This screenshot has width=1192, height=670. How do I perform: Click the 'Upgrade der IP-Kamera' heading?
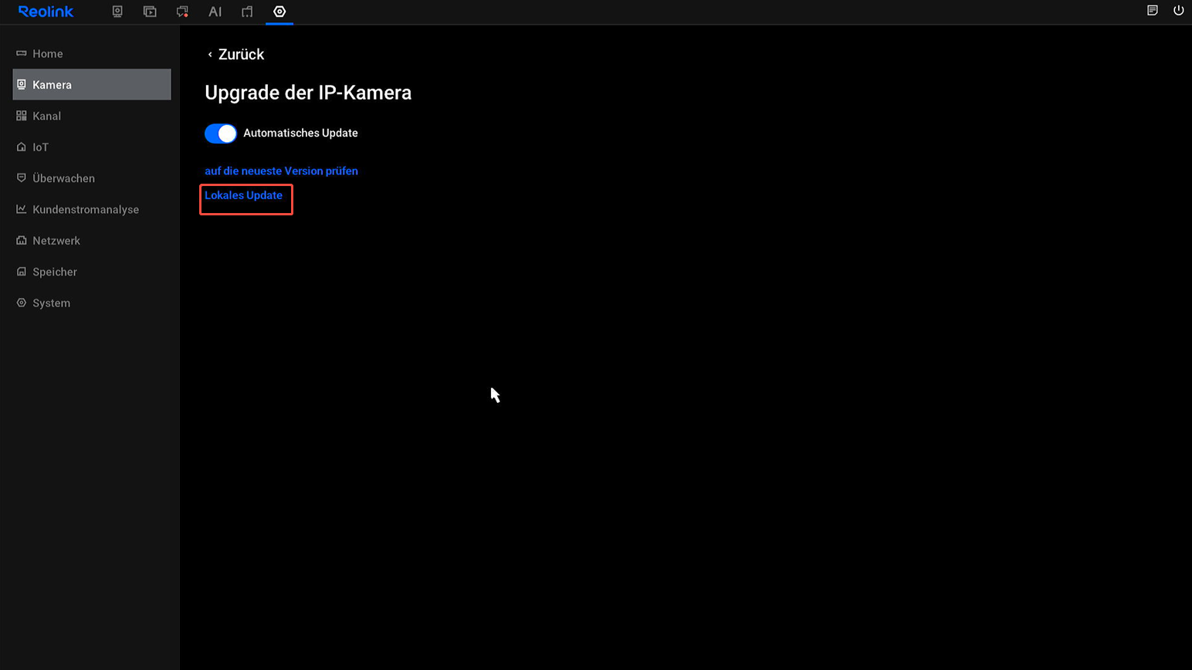coord(308,93)
